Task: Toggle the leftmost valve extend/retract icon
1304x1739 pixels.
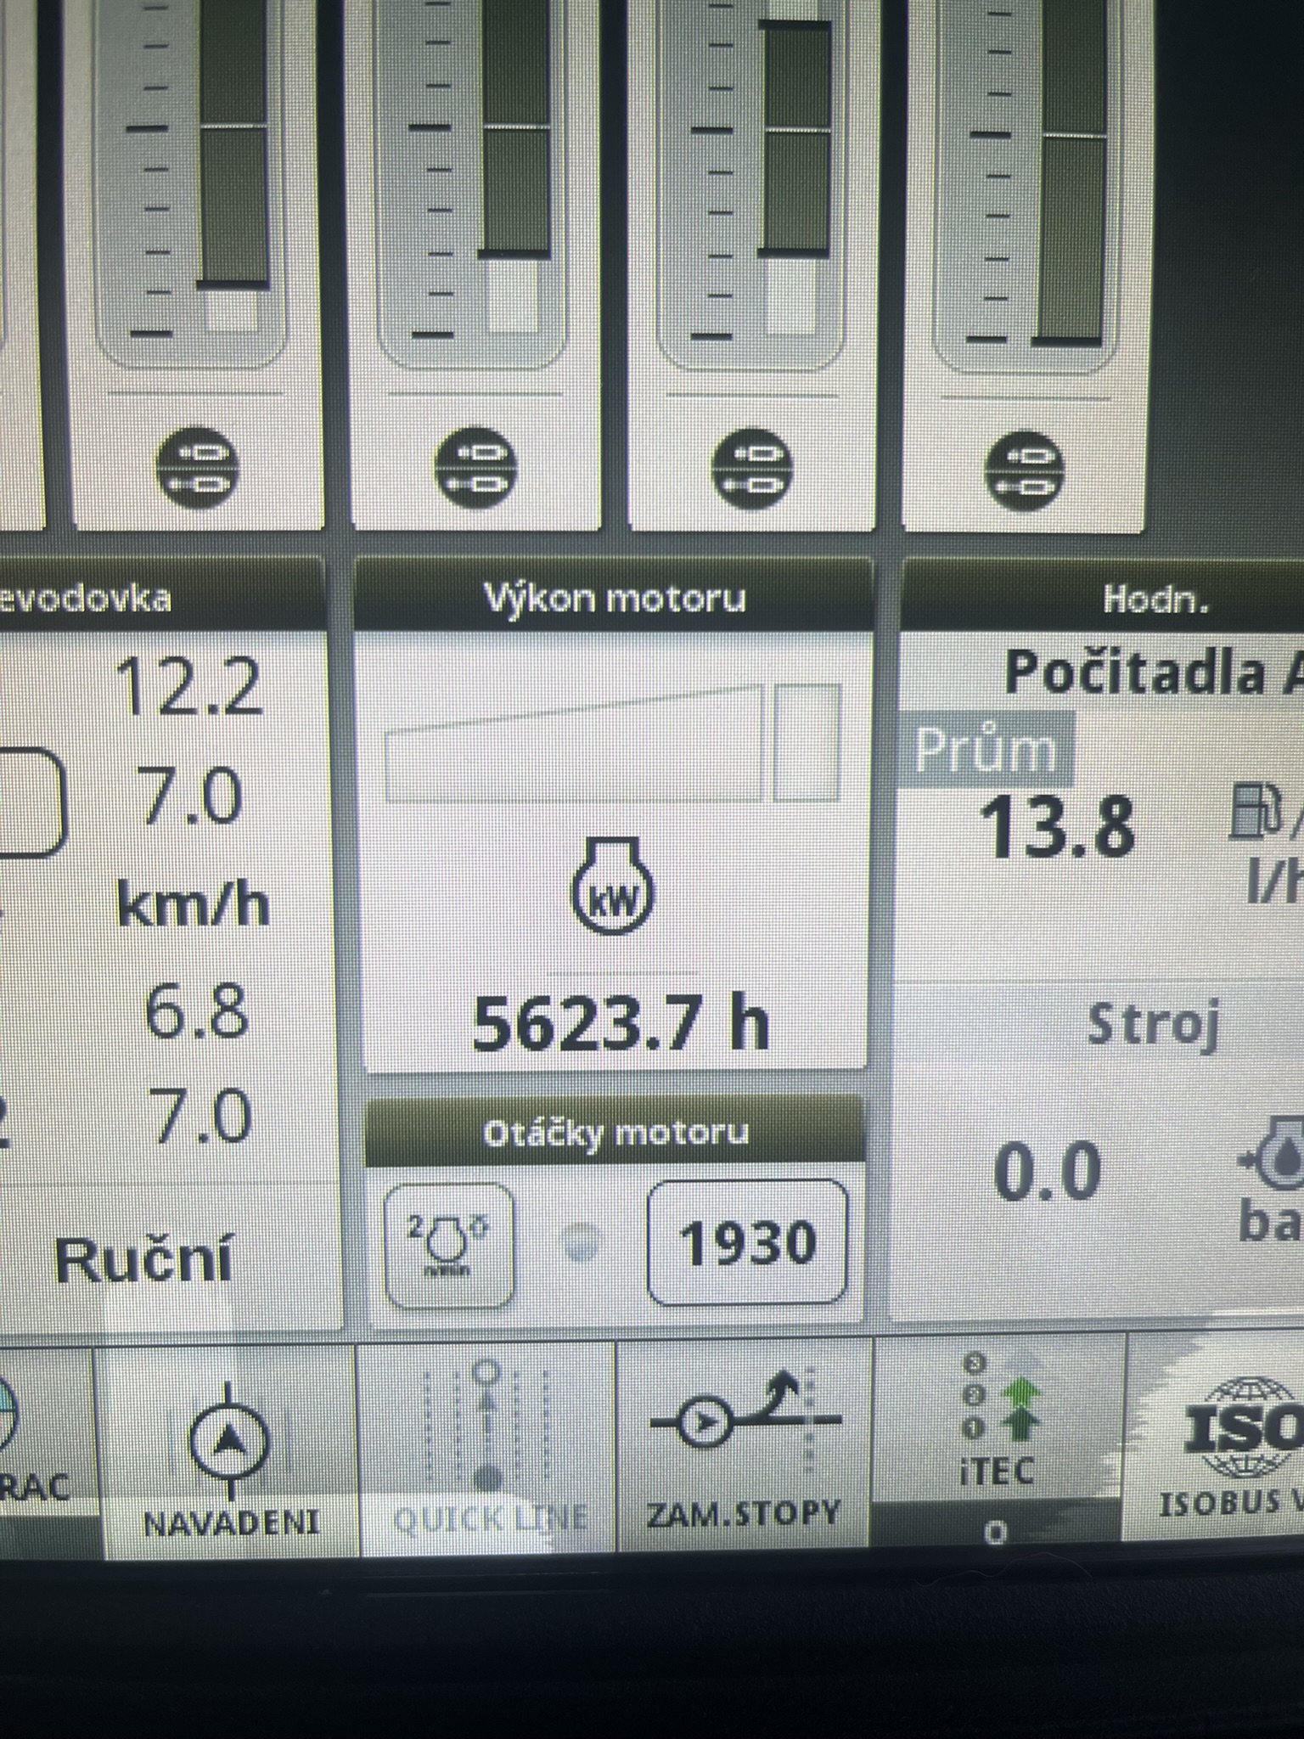Action: (198, 468)
